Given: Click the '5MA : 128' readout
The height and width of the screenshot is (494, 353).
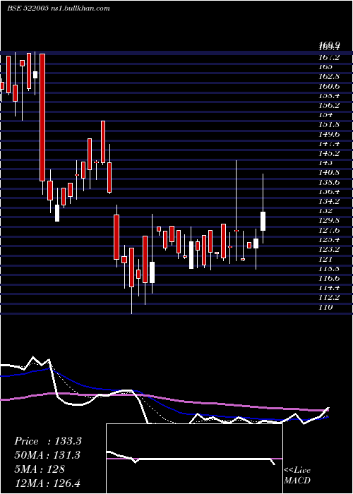Looking at the screenshot, I should point(40,469).
